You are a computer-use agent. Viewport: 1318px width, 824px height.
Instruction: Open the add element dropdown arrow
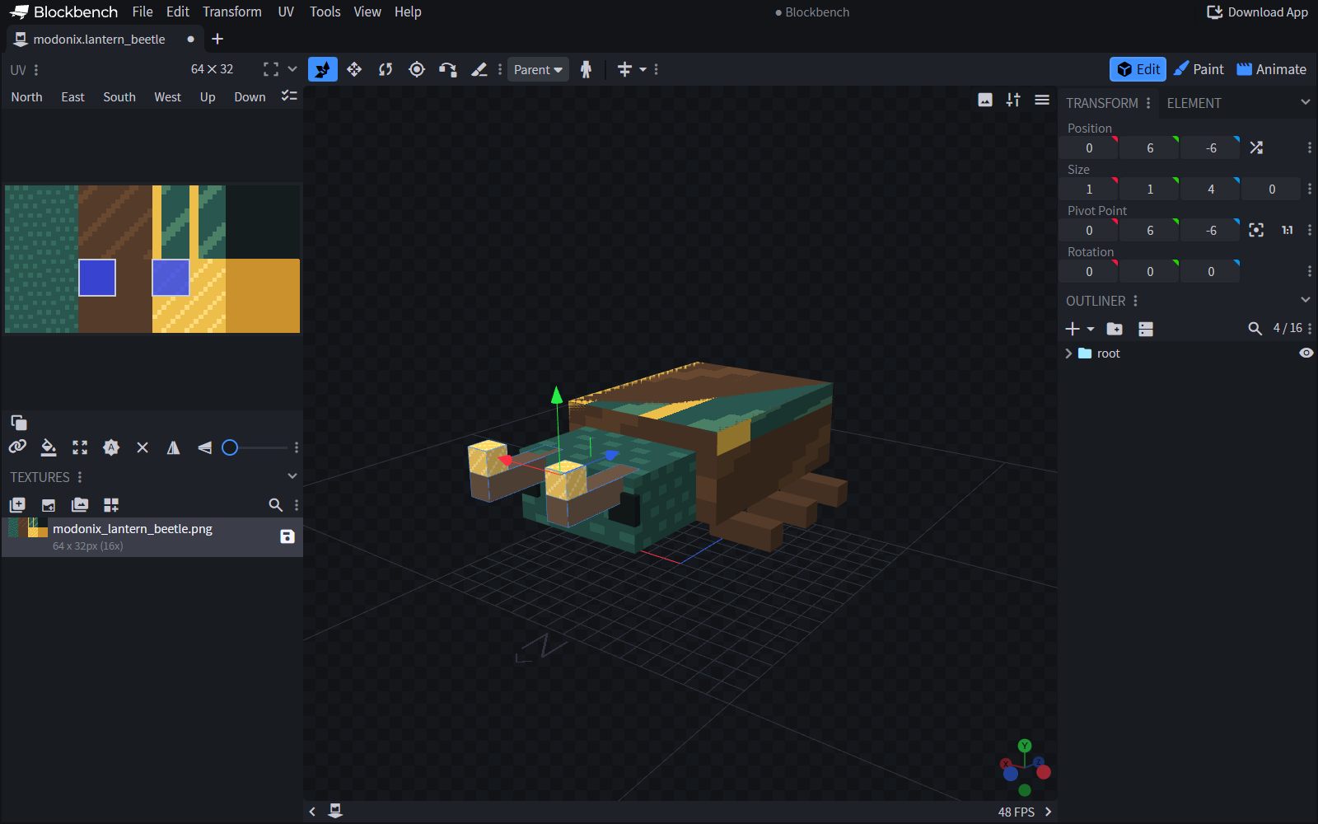click(x=1091, y=329)
